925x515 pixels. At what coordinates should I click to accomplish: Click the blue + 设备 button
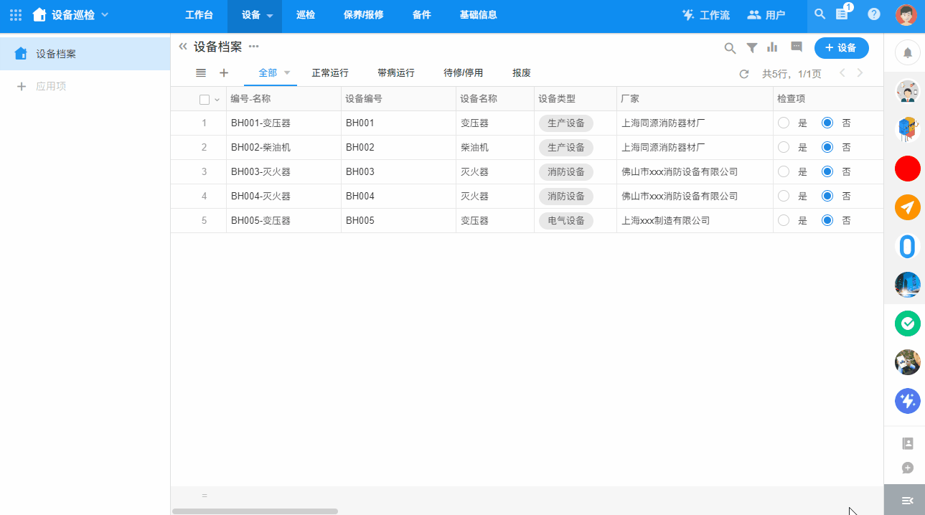[x=841, y=48]
